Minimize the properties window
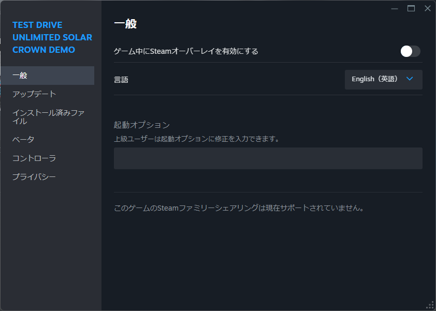The width and height of the screenshot is (436, 311). (x=394, y=9)
